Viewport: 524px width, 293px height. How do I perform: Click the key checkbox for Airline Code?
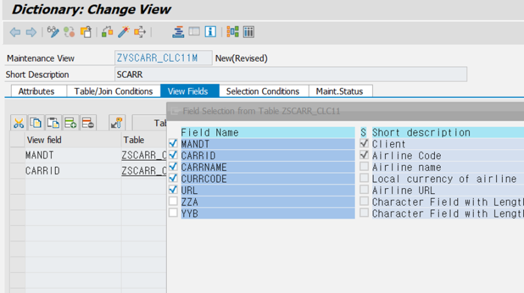click(364, 155)
